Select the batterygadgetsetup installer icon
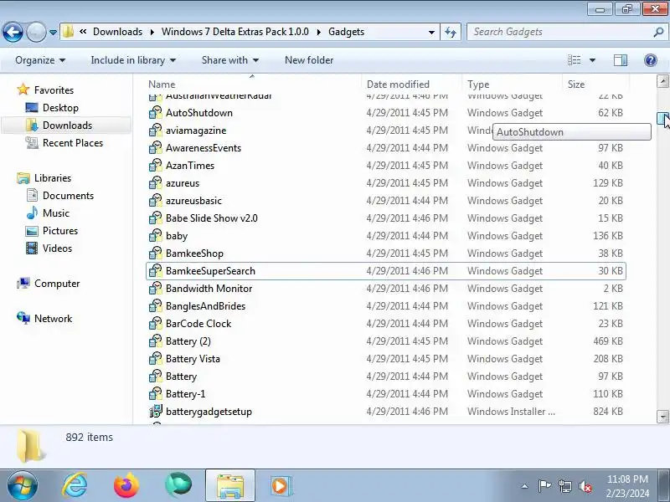The image size is (670, 502). tap(156, 411)
